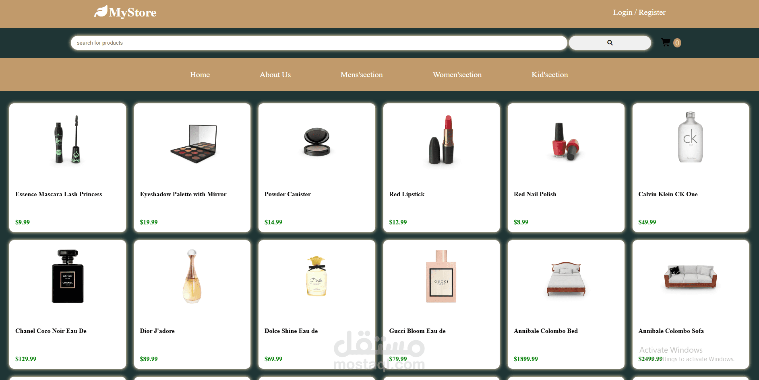Select the Eyeshadow Palette with Mirror title

click(x=183, y=194)
